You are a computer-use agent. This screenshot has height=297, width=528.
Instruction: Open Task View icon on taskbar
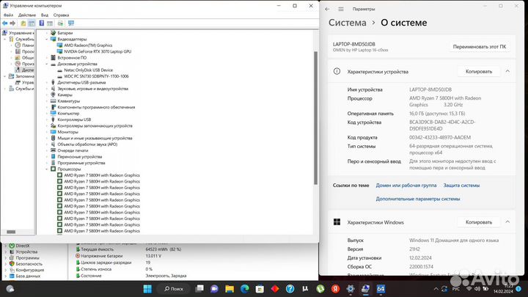pos(199,289)
